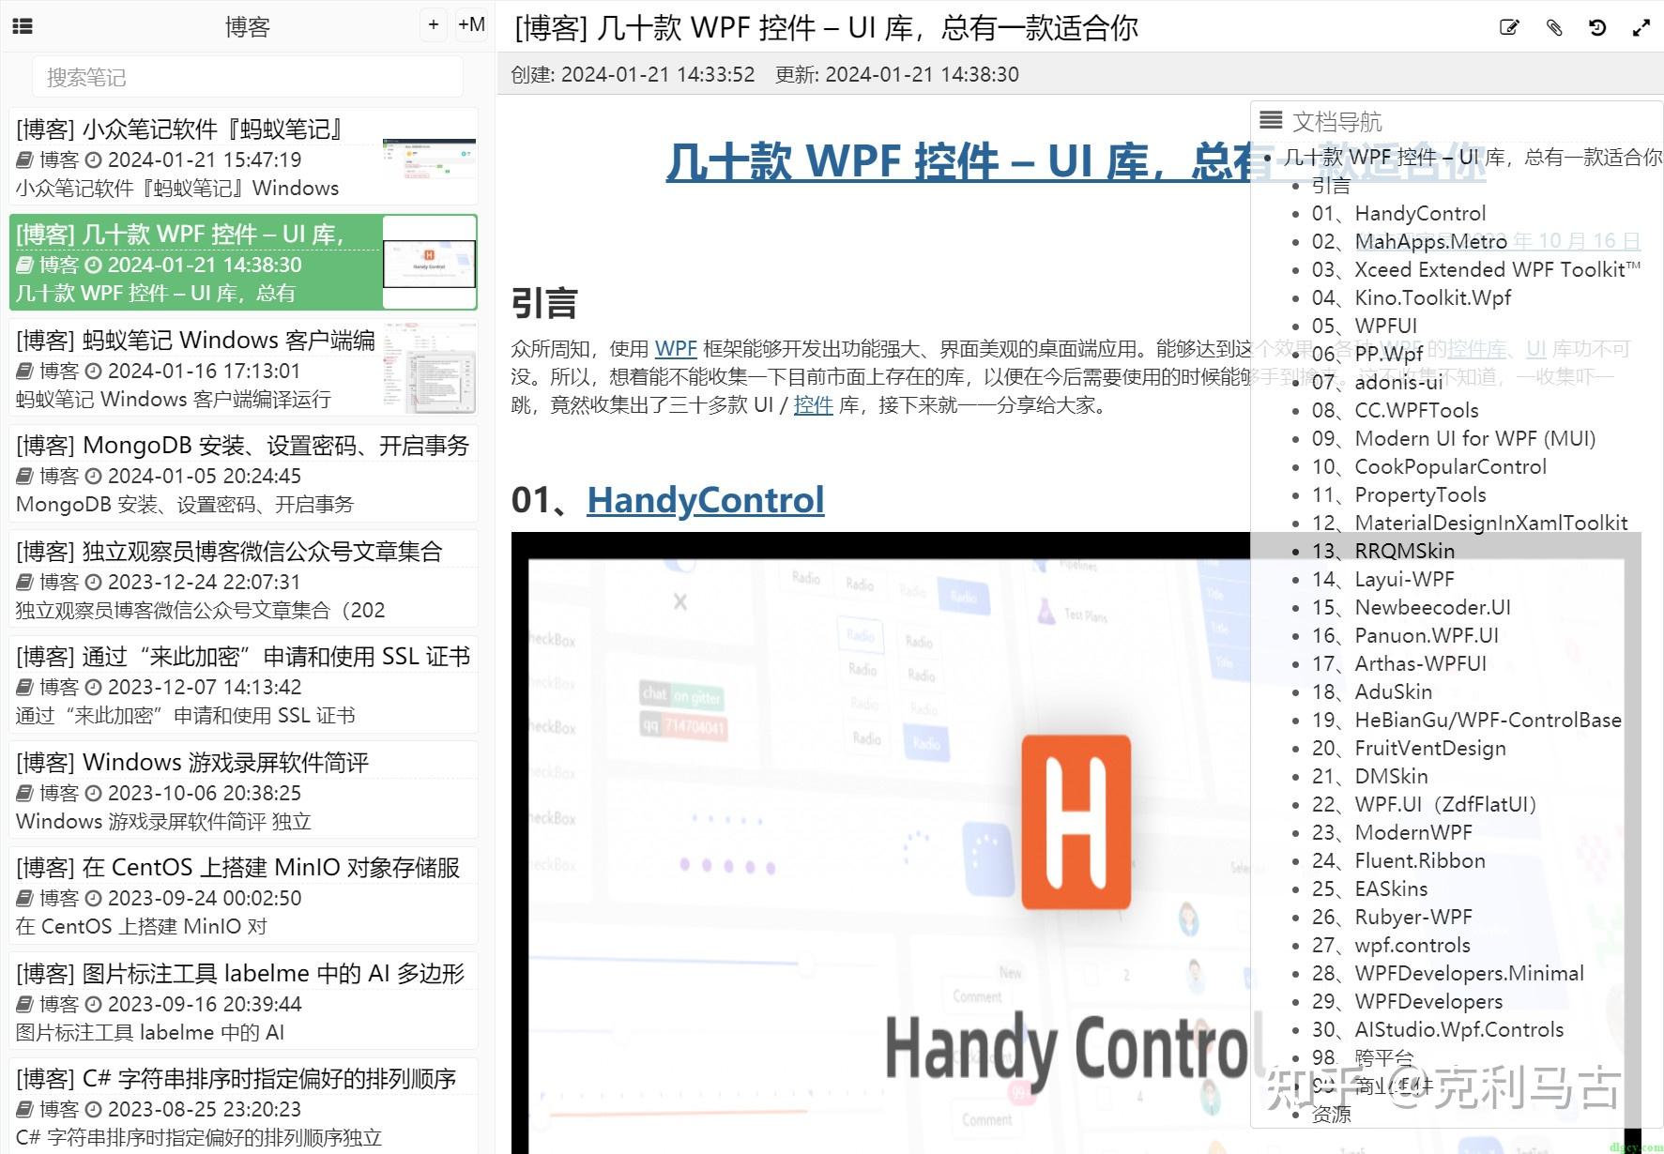This screenshot has height=1154, width=1664.
Task: Follow the WPF link in introduction paragraph
Action: tap(676, 349)
